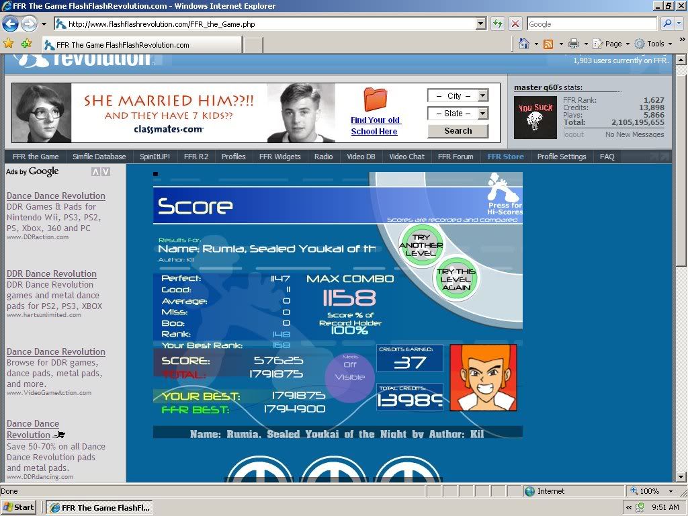688x516 pixels.
Task: Click the IE Back navigation arrow
Action: click(10, 24)
